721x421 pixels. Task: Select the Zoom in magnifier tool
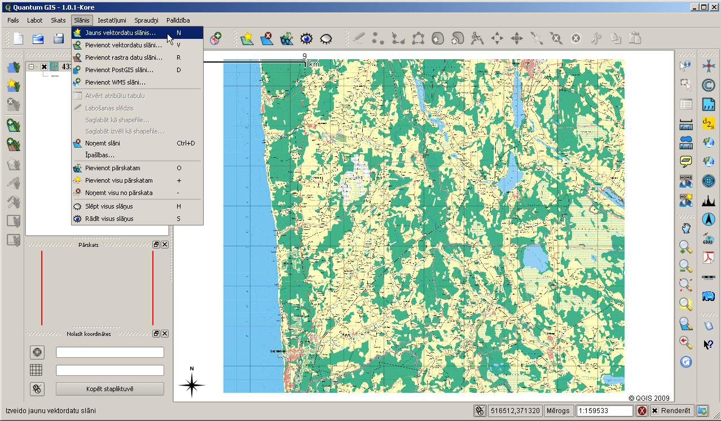[x=685, y=247]
